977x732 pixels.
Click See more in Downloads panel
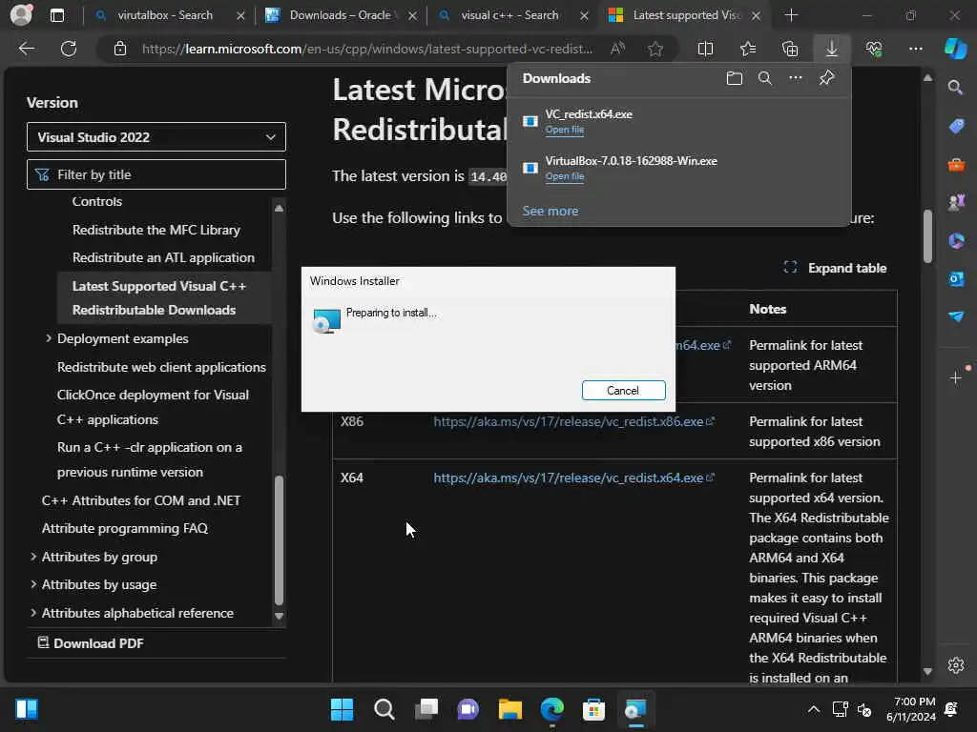tap(551, 211)
